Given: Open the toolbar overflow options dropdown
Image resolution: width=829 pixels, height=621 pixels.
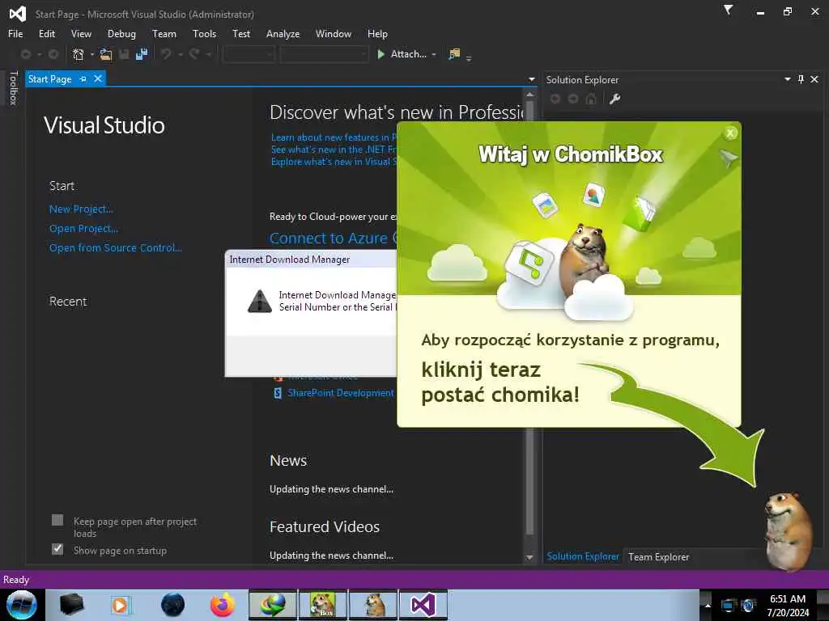Looking at the screenshot, I should click(469, 57).
